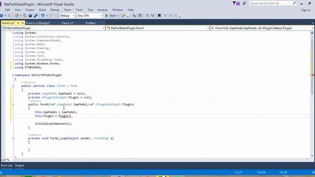Viewport: 315px width, 177px height.
Task: Open the Team menu
Action: 67,10
